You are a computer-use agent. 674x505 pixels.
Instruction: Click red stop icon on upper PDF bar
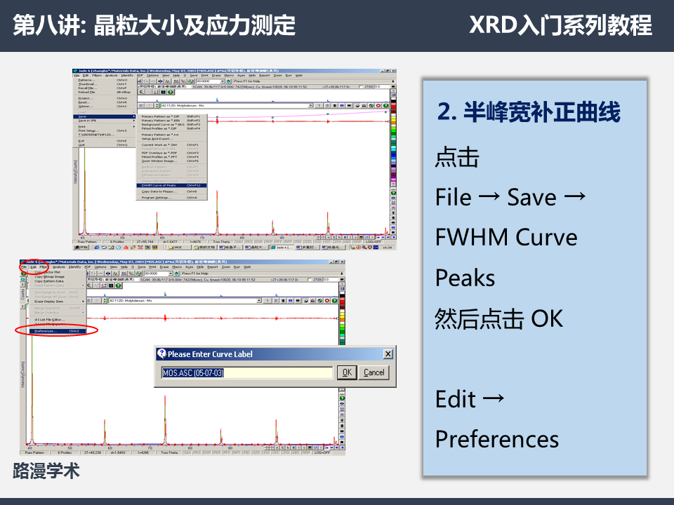pyautogui.click(x=378, y=106)
